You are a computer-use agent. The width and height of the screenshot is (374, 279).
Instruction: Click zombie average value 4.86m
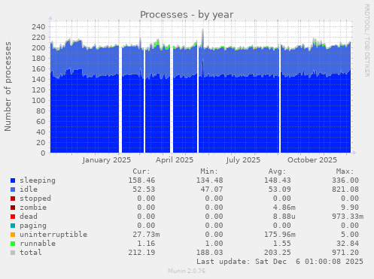pyautogui.click(x=284, y=208)
